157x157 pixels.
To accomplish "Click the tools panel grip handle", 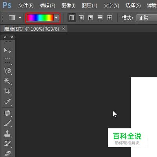I will (x=7, y=42).
